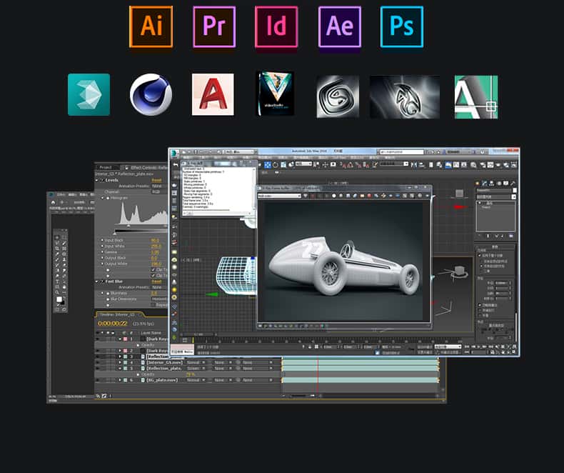
Task: Click the VideoStudio box icon
Action: point(275,94)
